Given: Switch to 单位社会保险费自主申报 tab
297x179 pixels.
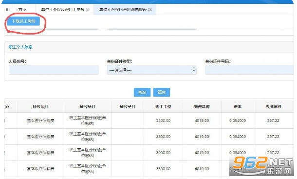Looking at the screenshot, I should pyautogui.click(x=63, y=9).
